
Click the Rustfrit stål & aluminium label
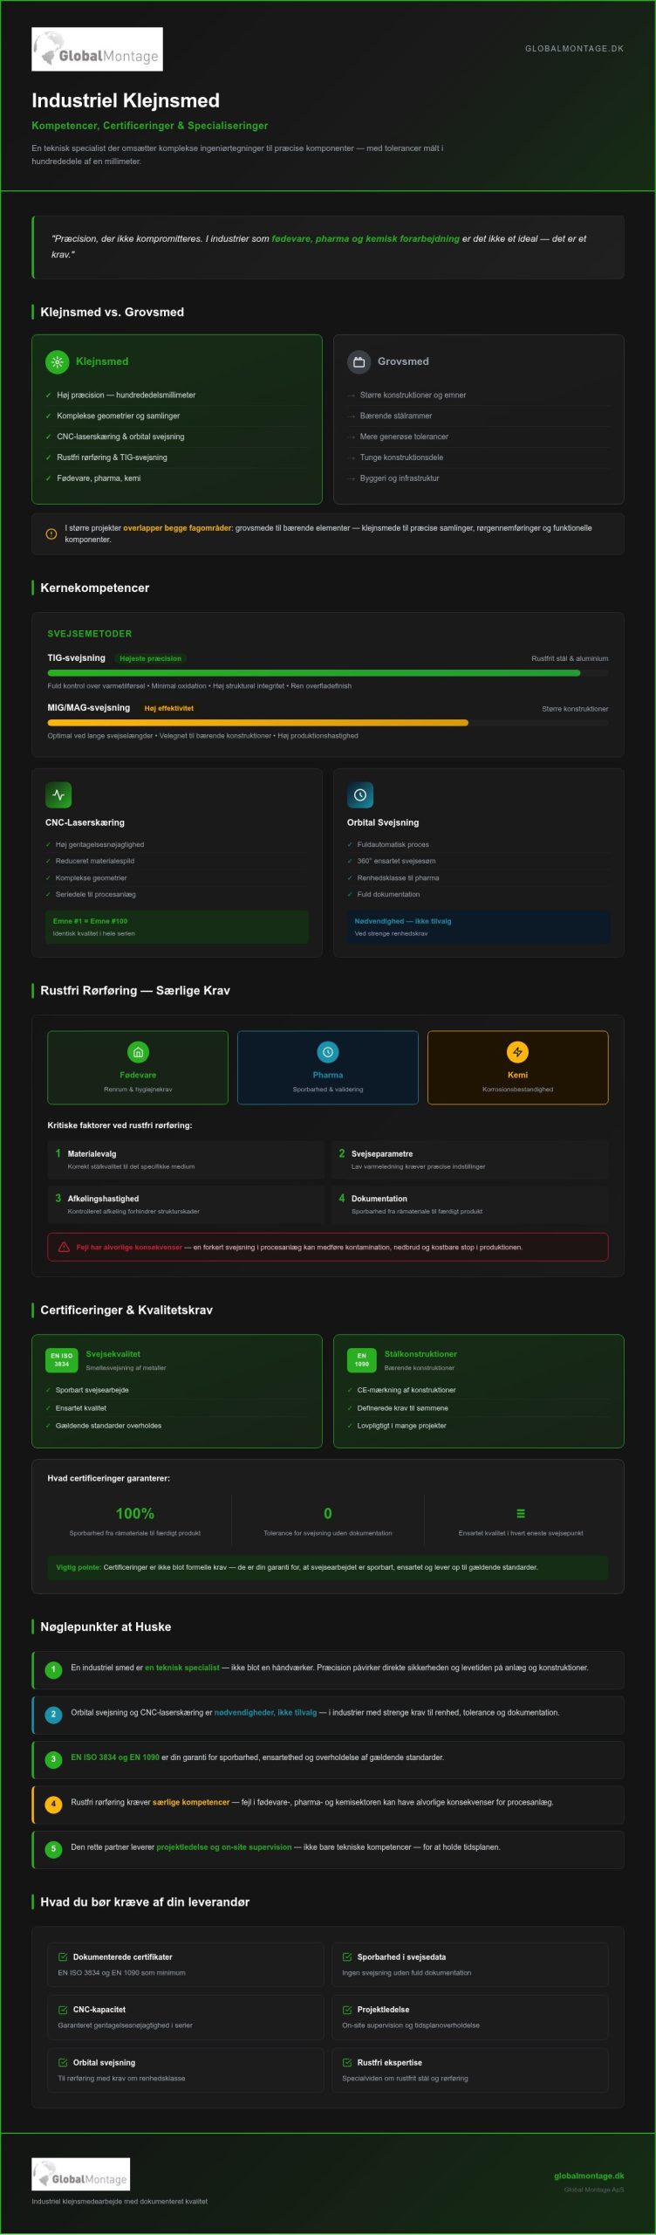tap(570, 658)
